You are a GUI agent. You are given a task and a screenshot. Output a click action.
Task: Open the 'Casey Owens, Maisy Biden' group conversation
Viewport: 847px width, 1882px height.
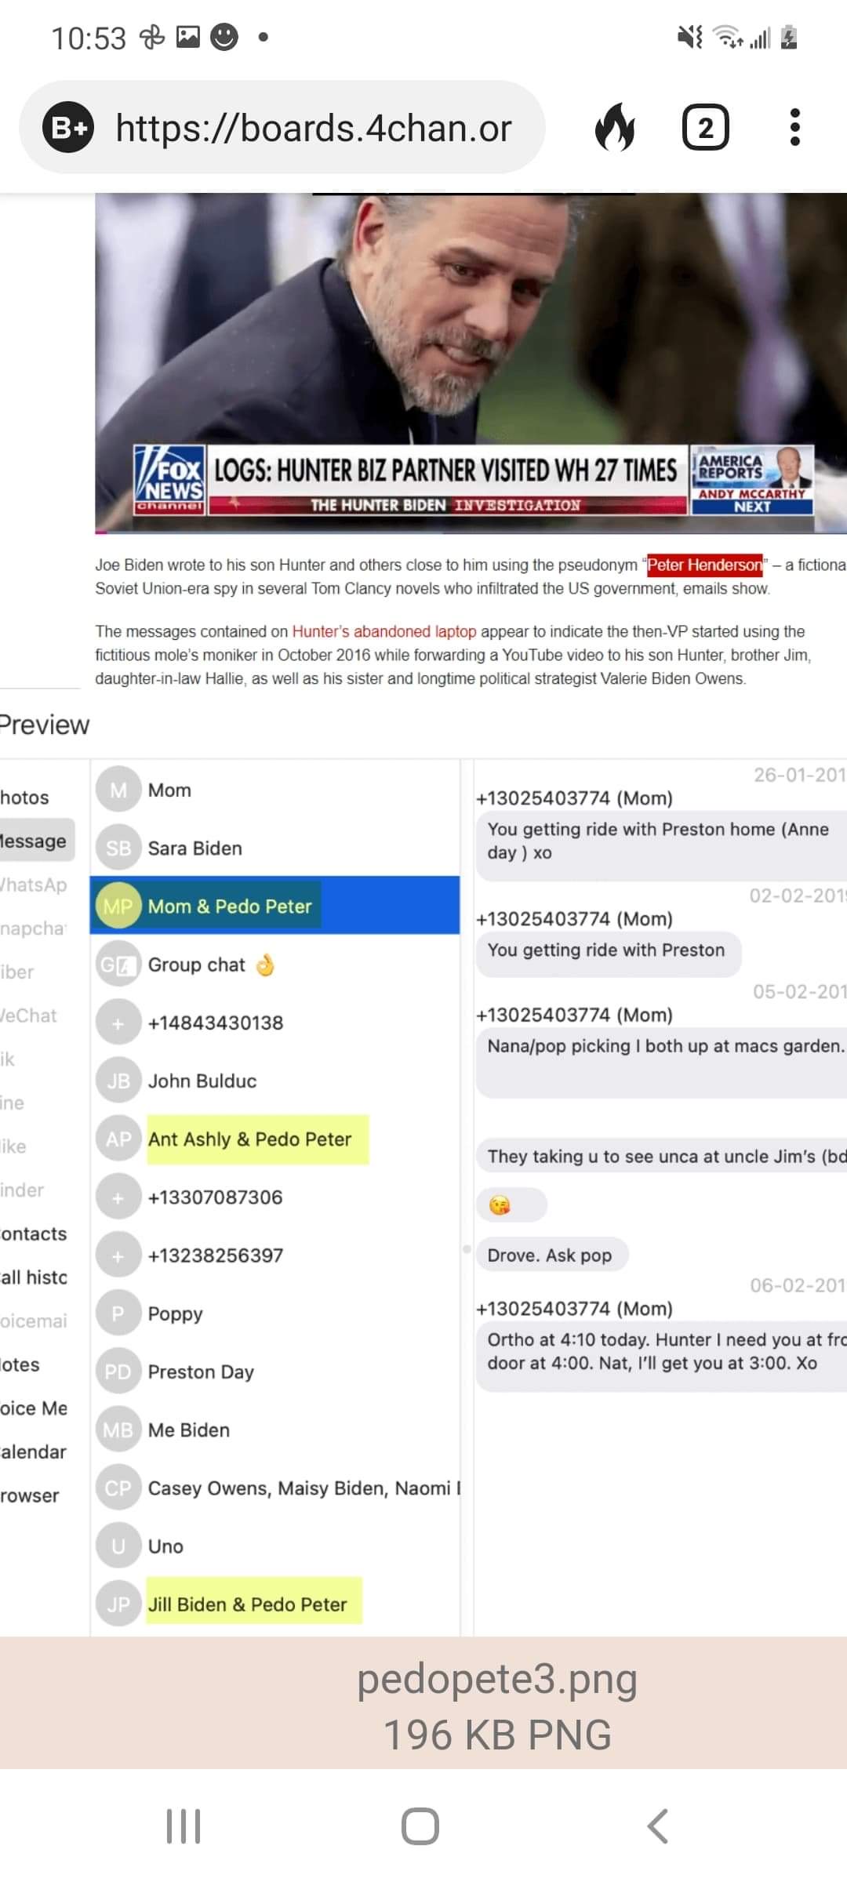click(274, 1488)
